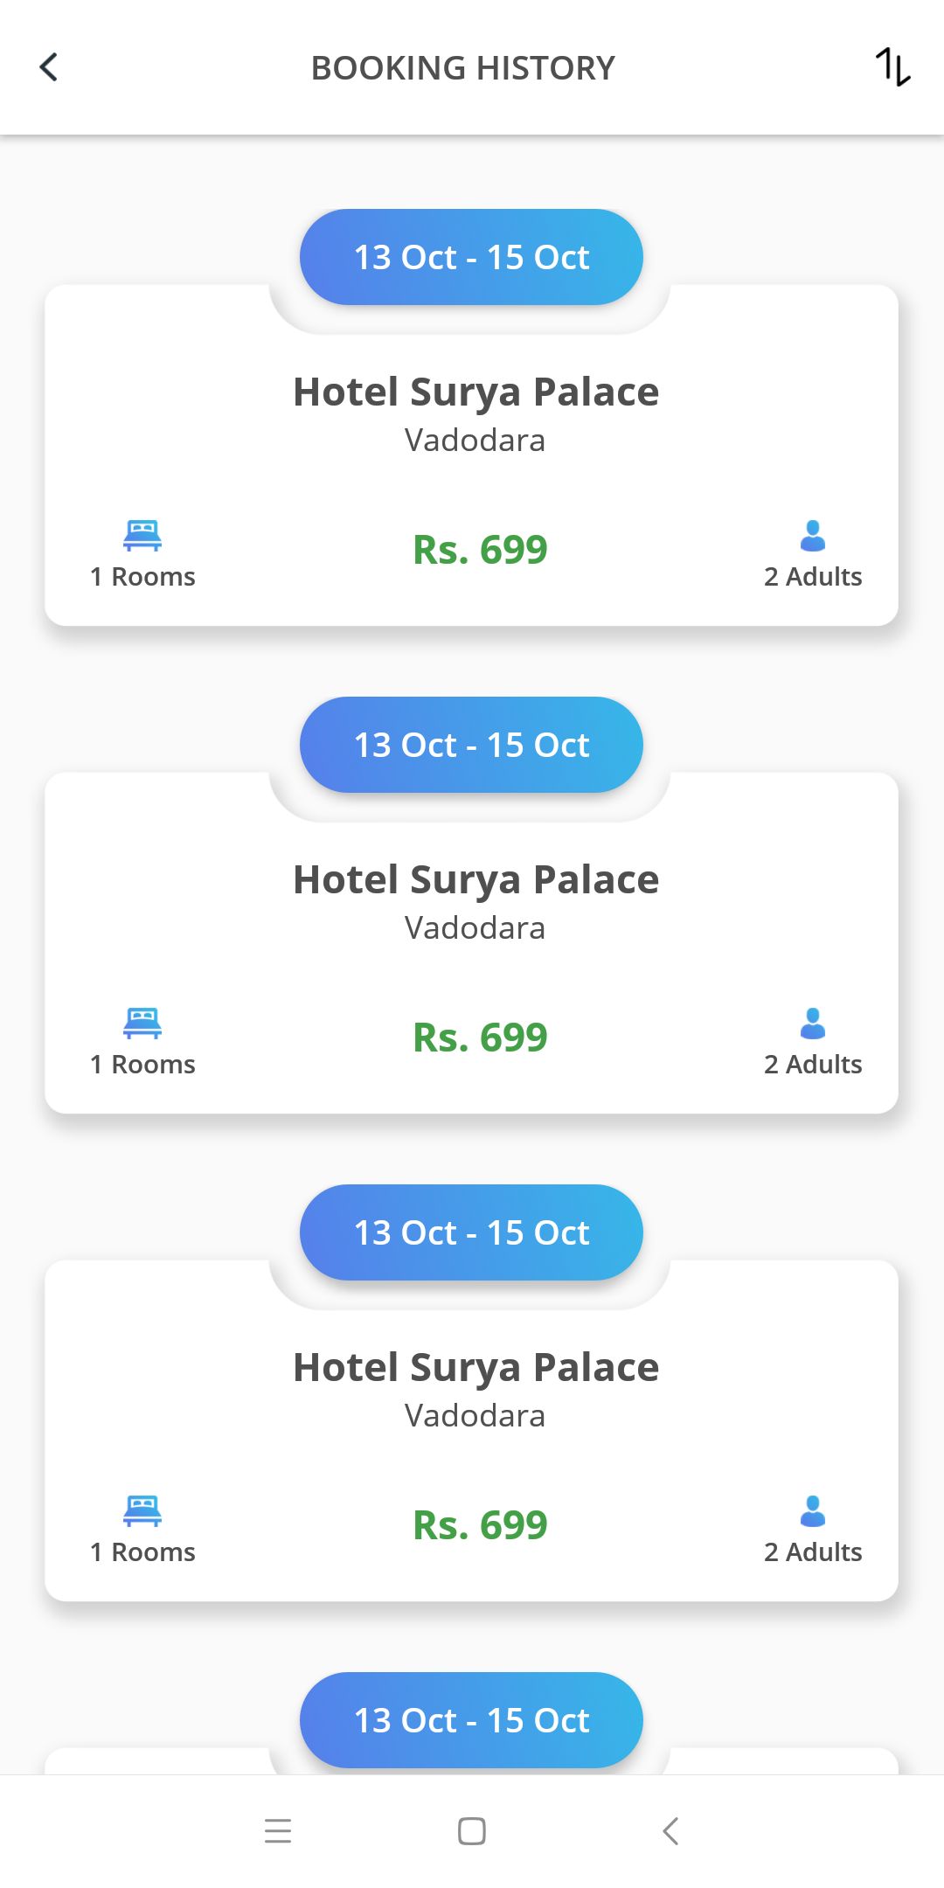Viewport: 944px width, 1888px height.
Task: Open third Hotel Surya Palace booking title
Action: (475, 1367)
